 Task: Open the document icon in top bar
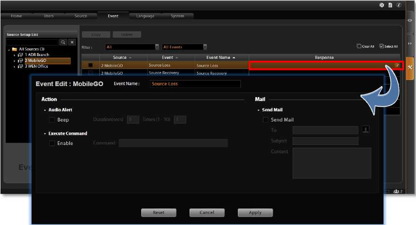[390, 5]
